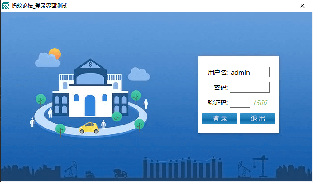Focus the 用户名 field containing admin
The height and width of the screenshot is (182, 313).
(x=250, y=72)
